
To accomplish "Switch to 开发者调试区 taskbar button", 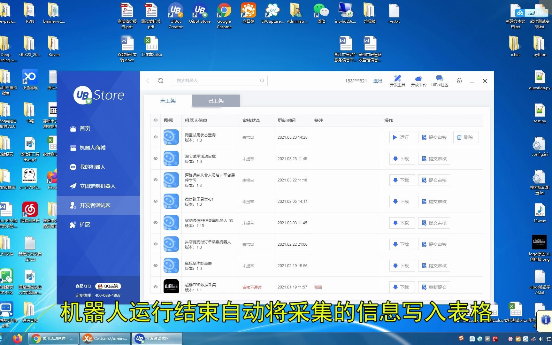I will pos(157,338).
